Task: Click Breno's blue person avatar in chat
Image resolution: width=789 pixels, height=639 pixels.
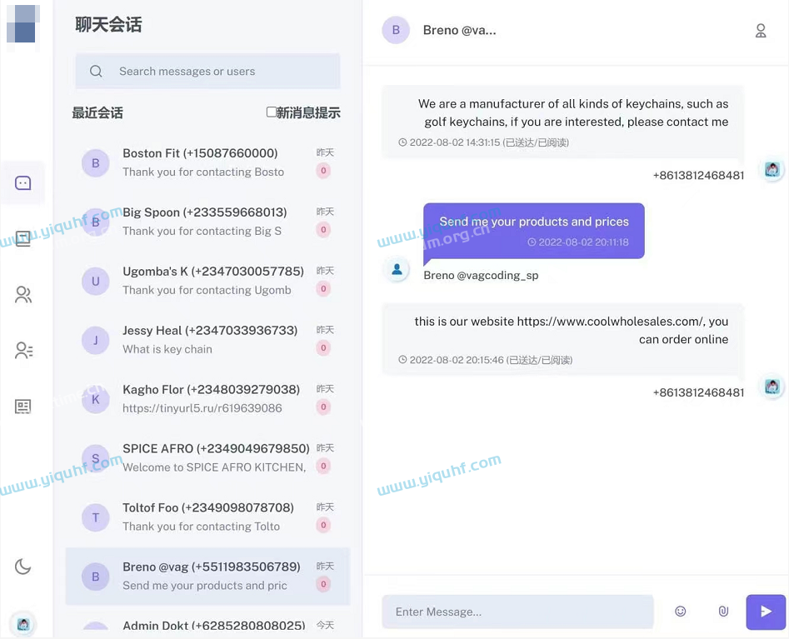Action: pyautogui.click(x=397, y=269)
